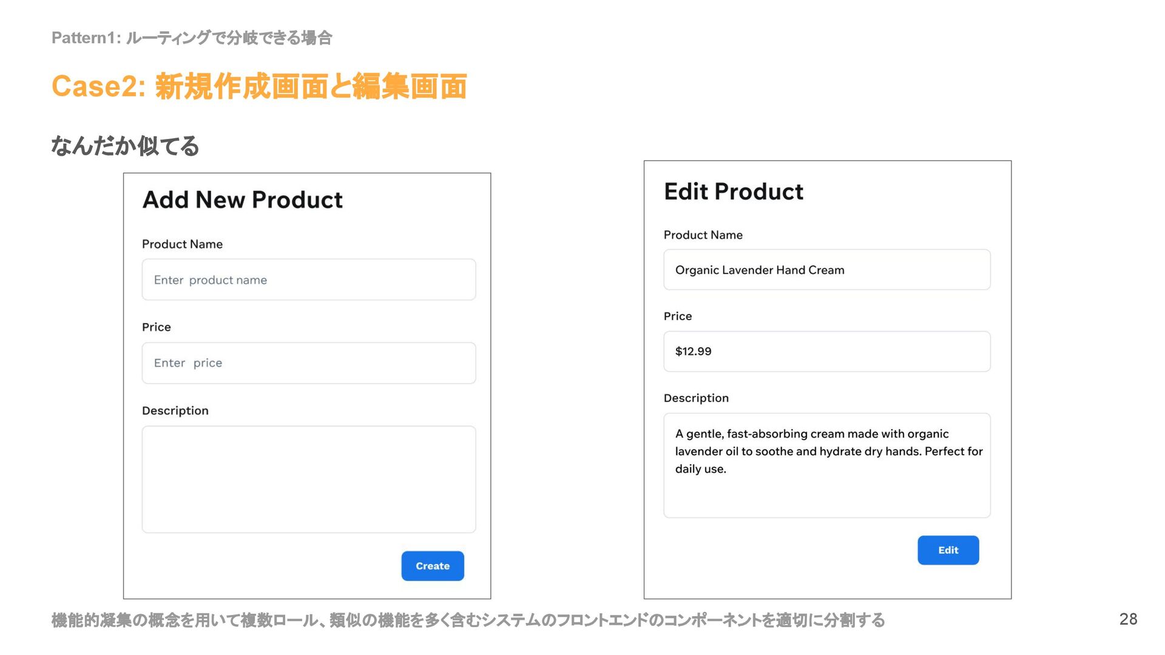
Task: Click the Edit Product heading
Action: coord(733,192)
